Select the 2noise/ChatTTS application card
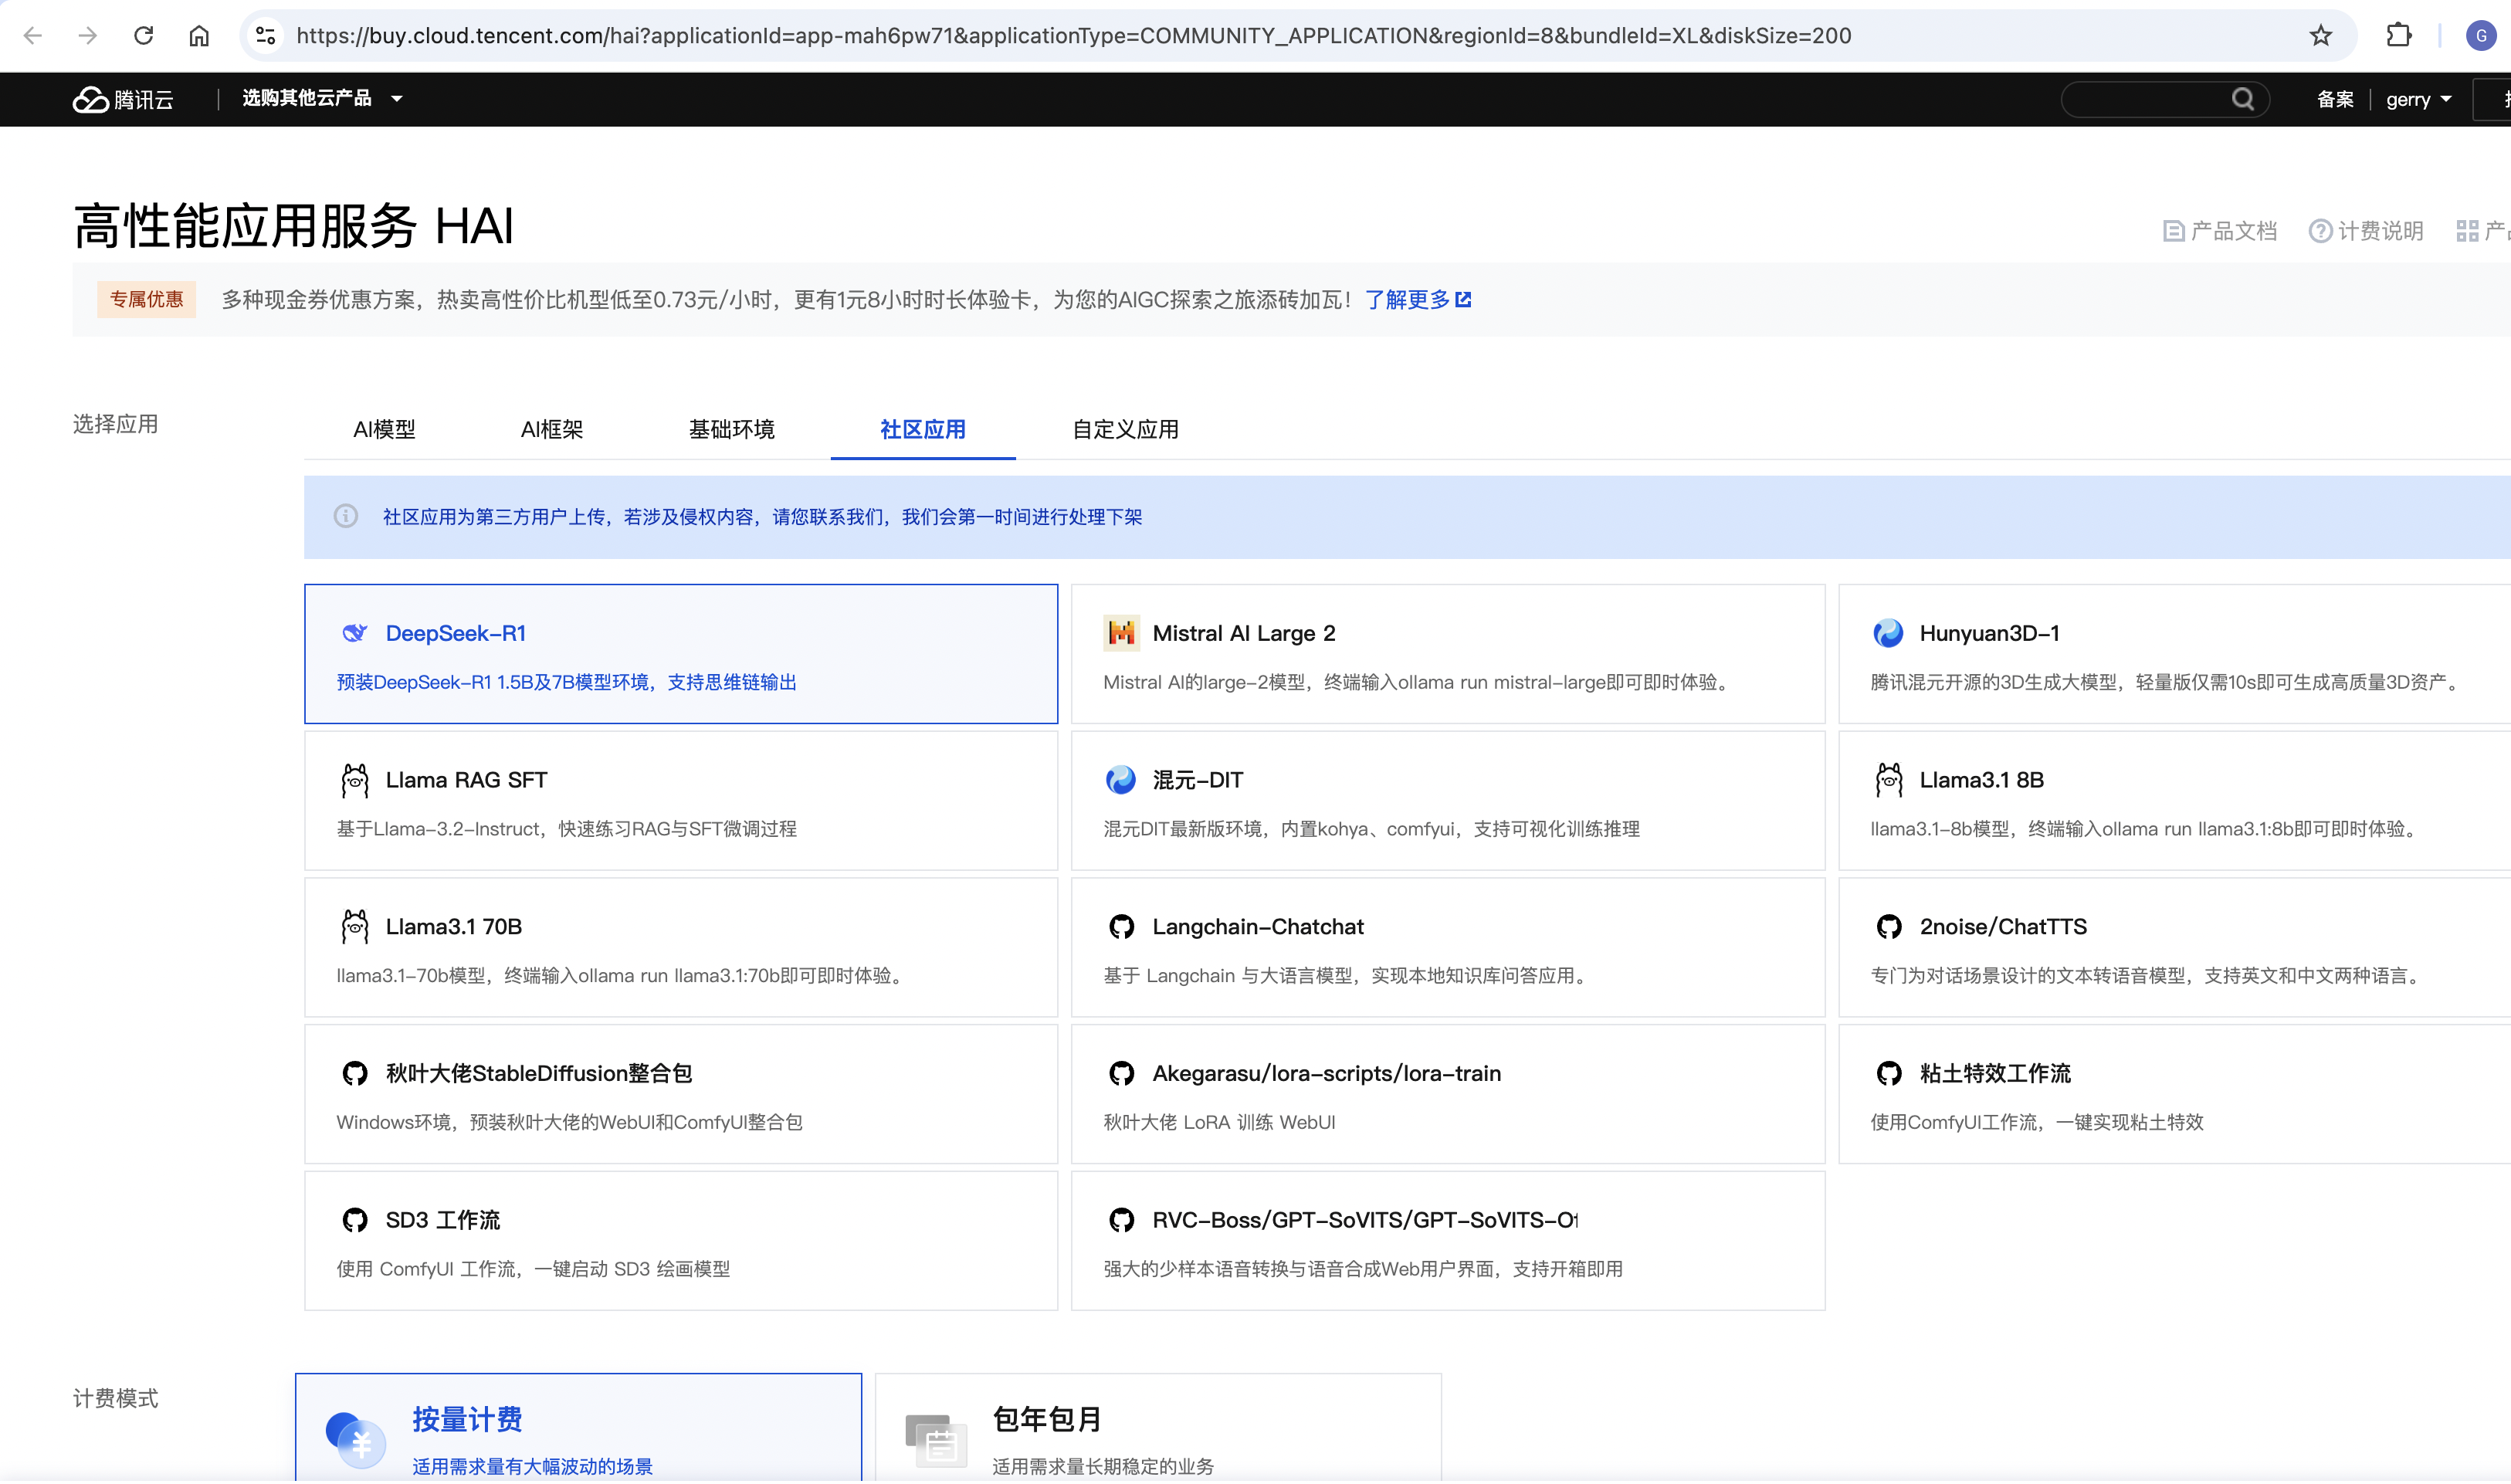The height and width of the screenshot is (1484, 2511). [2175, 948]
